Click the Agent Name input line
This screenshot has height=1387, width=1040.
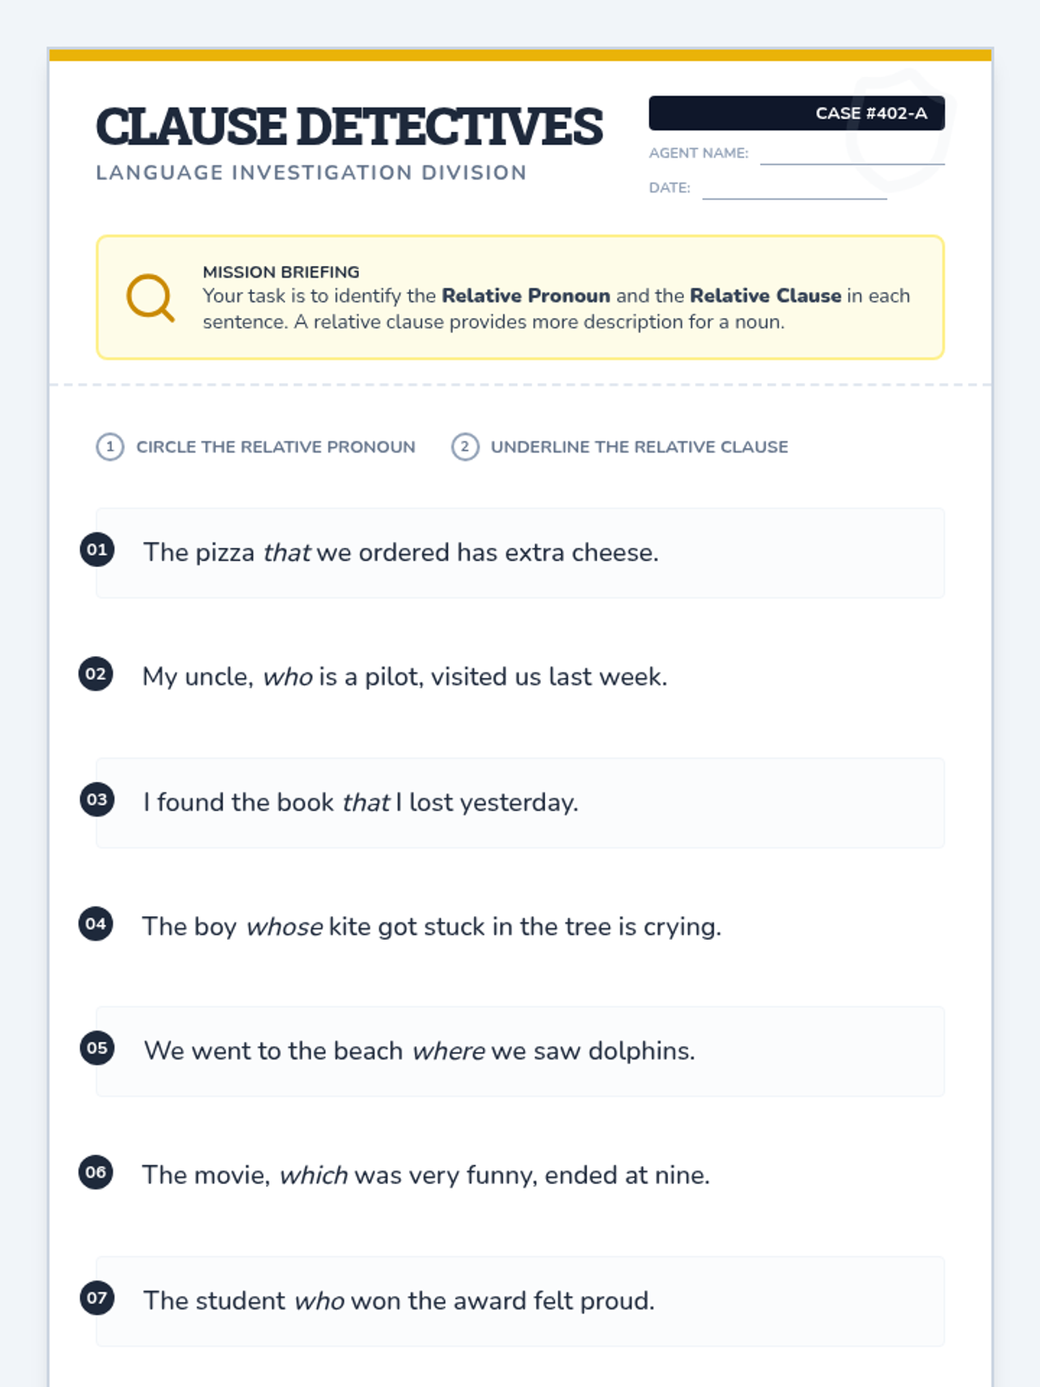click(x=852, y=154)
